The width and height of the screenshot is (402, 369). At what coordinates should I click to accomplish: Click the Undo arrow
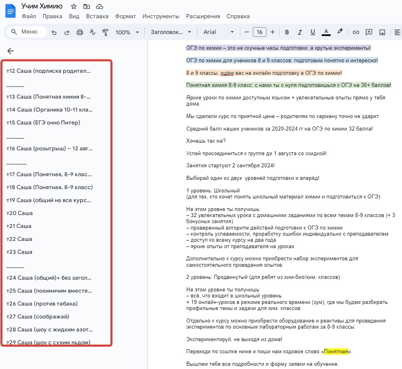54,32
